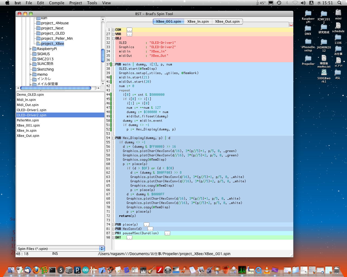The image size is (347, 277).
Task: Switch to the XBee_Out.spin tab
Action: 227,21
